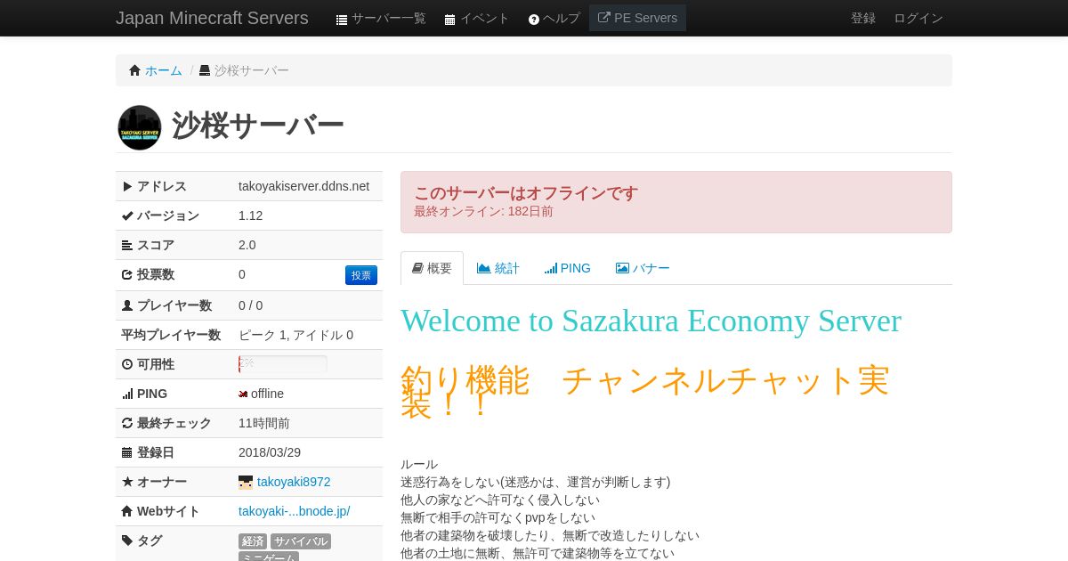
Task: Switch to the 統計 tab
Action: [498, 268]
